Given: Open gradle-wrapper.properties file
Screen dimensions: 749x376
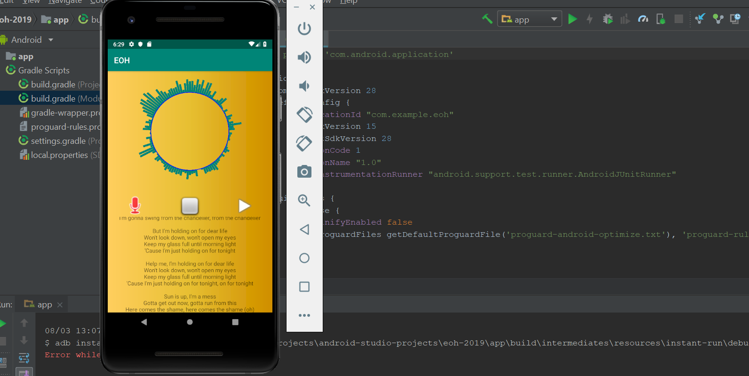Looking at the screenshot, I should click(x=59, y=113).
